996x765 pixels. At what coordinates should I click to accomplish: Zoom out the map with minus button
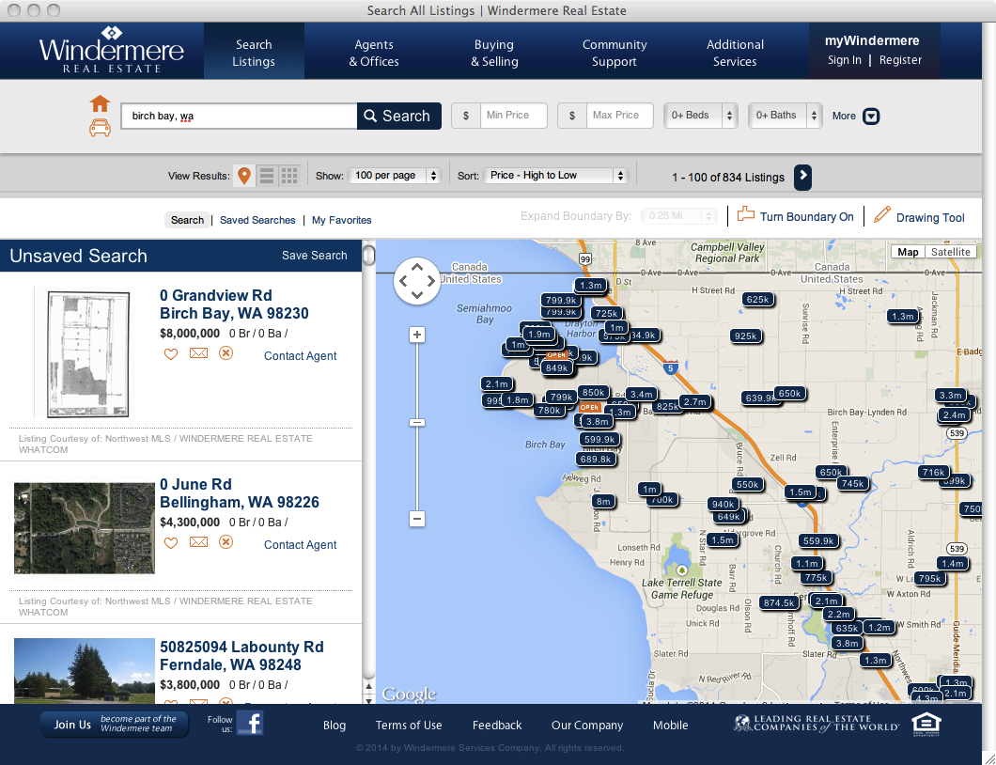(416, 519)
